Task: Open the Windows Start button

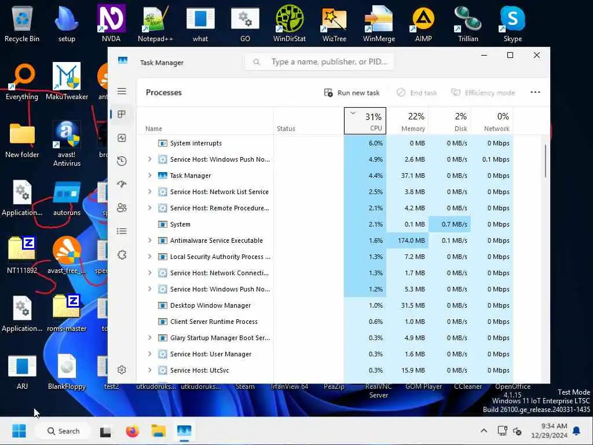Action: pos(19,431)
